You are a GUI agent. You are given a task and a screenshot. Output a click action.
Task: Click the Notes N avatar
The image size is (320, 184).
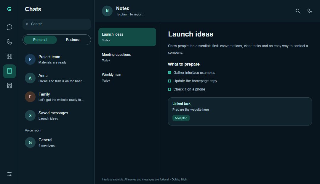tap(107, 11)
